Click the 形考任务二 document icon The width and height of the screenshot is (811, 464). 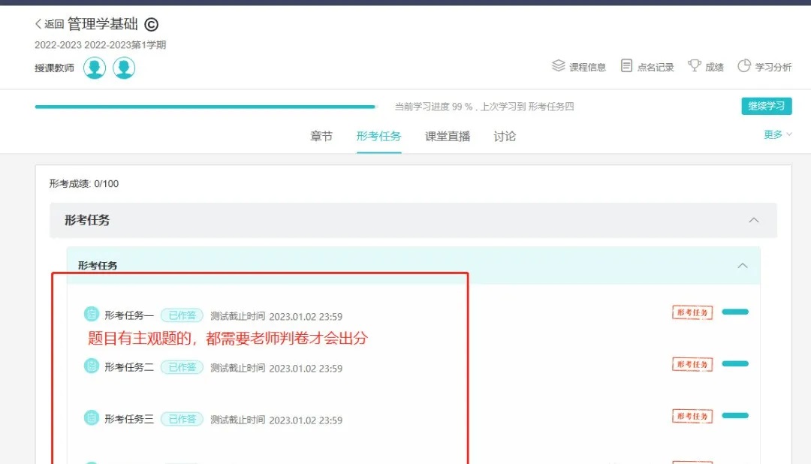click(92, 366)
